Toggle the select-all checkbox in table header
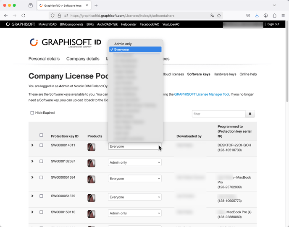 coord(41,135)
